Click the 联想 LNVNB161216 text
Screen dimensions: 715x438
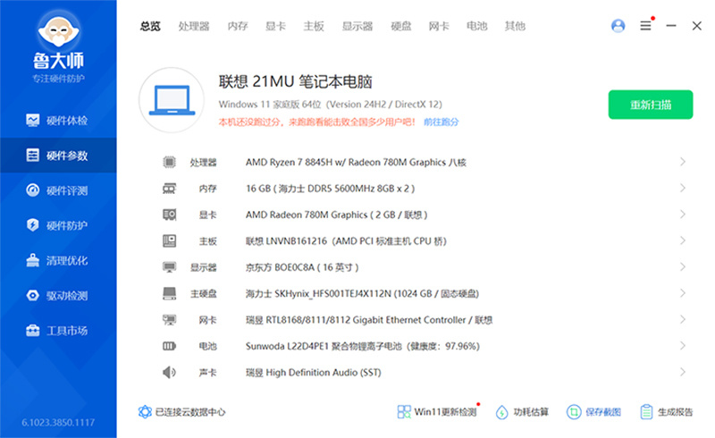[x=346, y=241]
